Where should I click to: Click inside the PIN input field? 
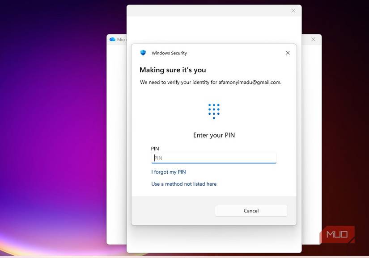[x=213, y=158]
